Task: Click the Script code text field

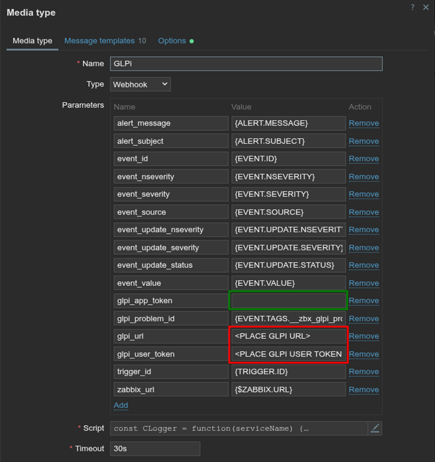Action: point(239,428)
